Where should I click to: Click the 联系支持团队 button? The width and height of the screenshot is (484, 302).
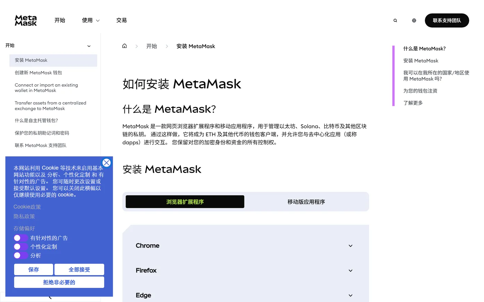tap(447, 20)
